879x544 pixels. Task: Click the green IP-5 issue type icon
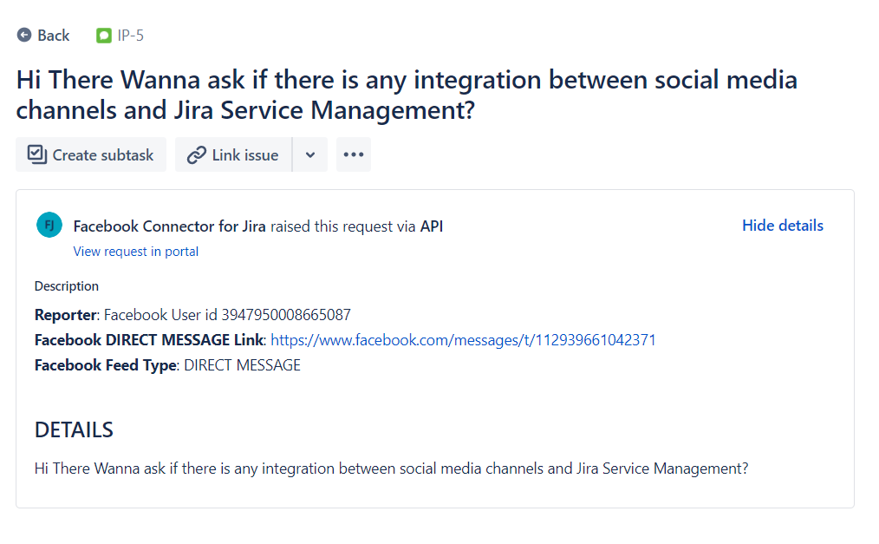(x=104, y=36)
